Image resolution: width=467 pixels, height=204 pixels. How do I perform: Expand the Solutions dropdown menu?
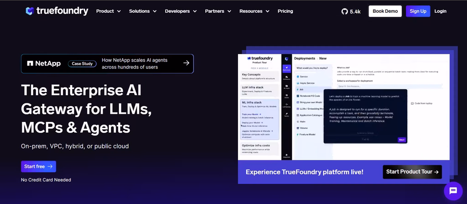(x=143, y=11)
